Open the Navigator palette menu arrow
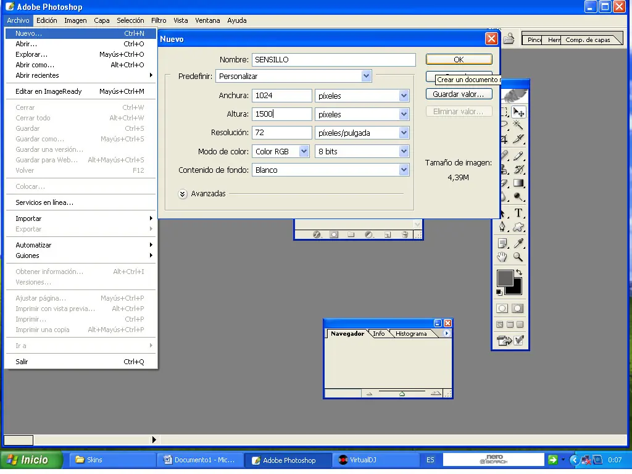This screenshot has height=474, width=632. (447, 333)
